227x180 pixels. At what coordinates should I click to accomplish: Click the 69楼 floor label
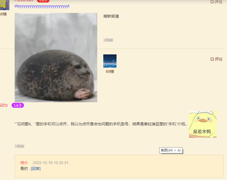click(x=110, y=71)
